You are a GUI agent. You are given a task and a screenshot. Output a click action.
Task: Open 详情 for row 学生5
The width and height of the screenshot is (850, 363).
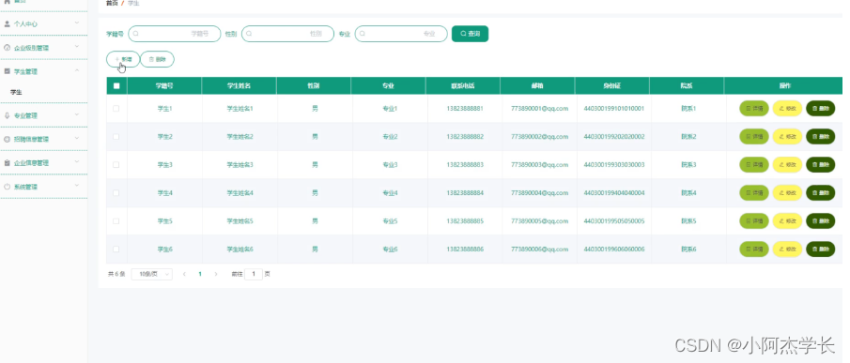click(754, 220)
